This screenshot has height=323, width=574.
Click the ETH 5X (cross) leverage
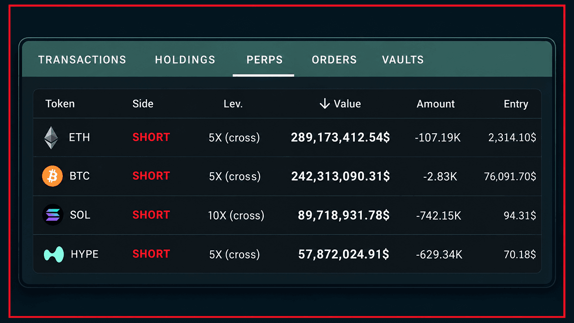coord(235,137)
